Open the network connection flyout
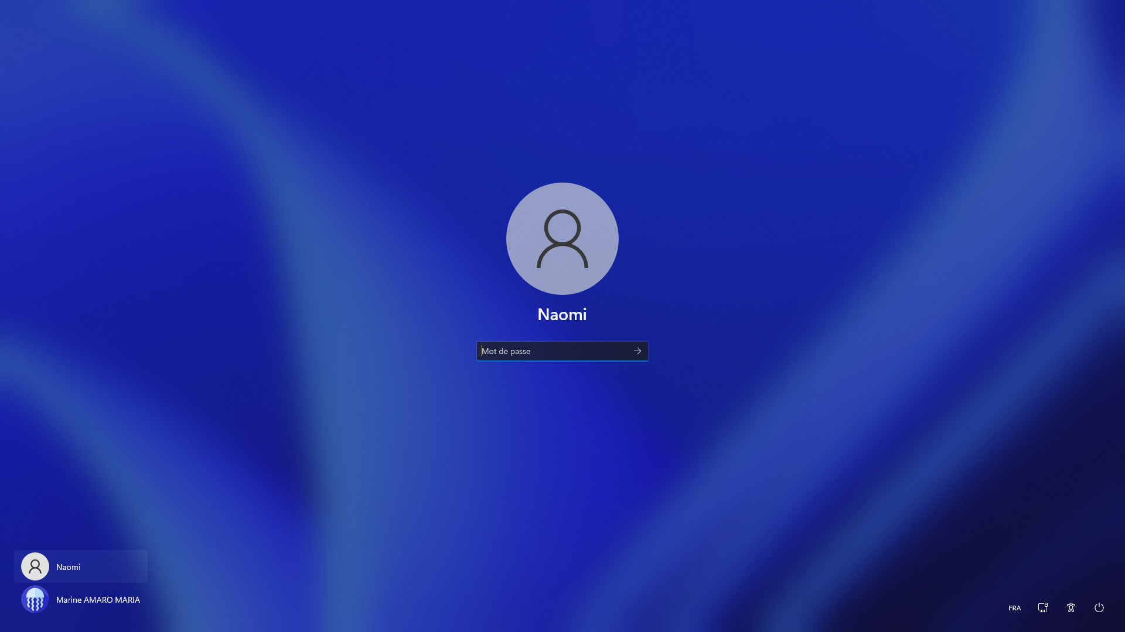The height and width of the screenshot is (632, 1125). tap(1043, 607)
